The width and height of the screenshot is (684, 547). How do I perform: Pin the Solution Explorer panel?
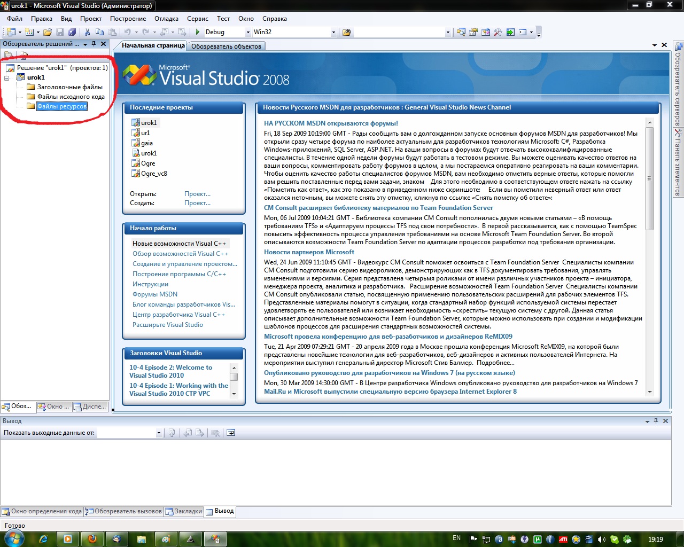point(94,44)
